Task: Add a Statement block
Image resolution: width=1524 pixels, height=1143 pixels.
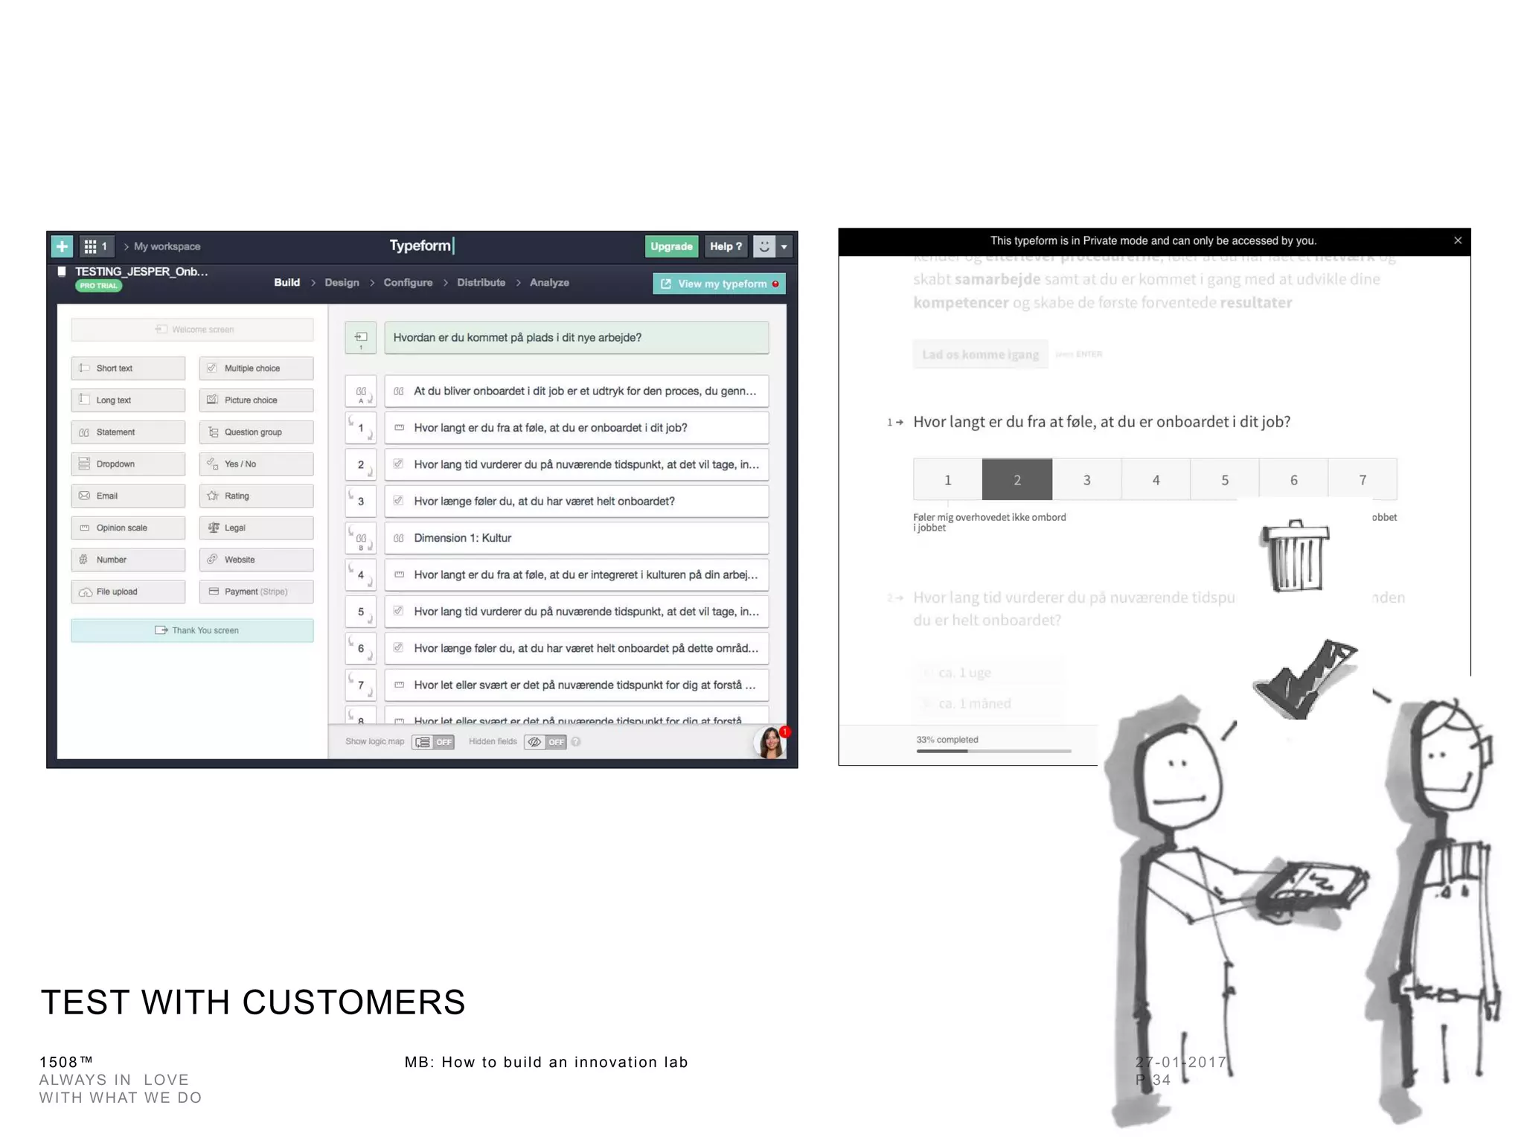Action: coord(128,432)
